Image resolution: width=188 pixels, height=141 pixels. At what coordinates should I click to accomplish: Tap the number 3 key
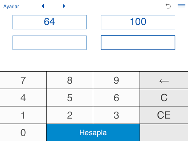click(x=116, y=115)
